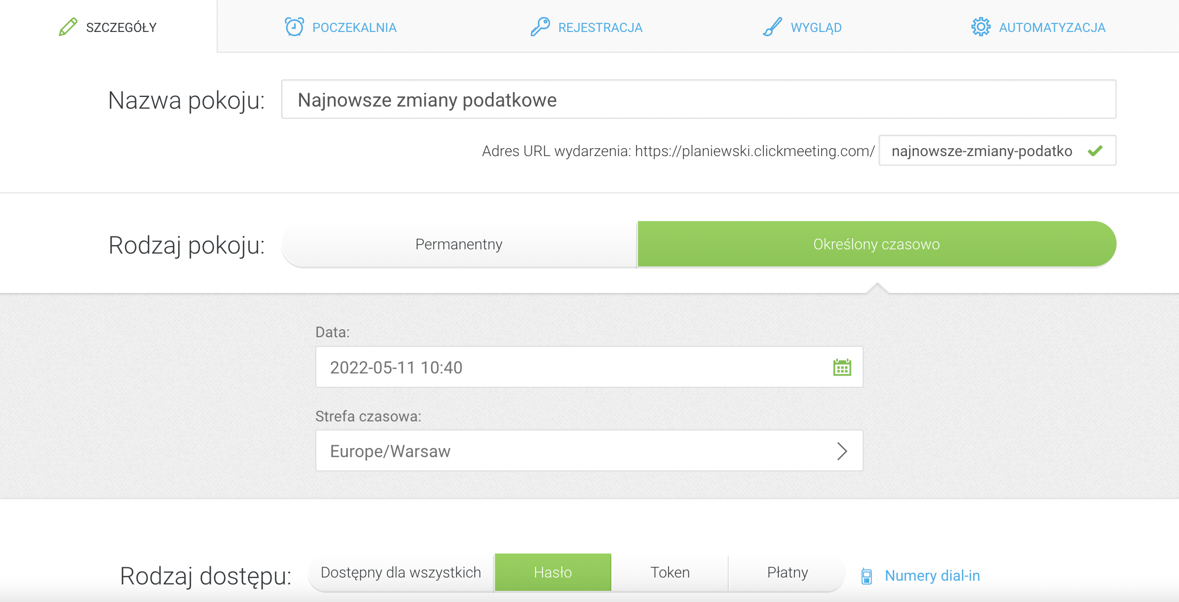Viewport: 1179px width, 602px height.
Task: Open Numery dial-in link
Action: click(x=932, y=576)
